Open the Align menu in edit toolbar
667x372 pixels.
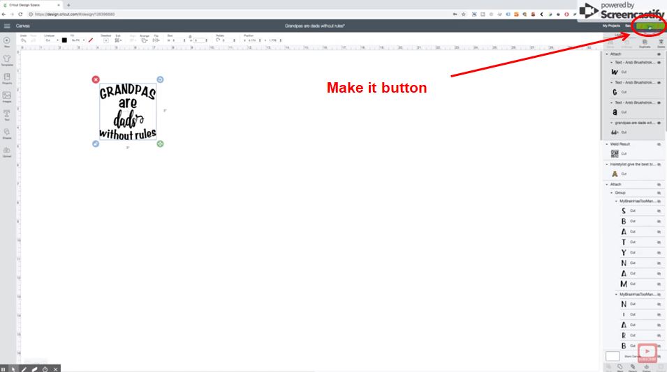pyautogui.click(x=133, y=40)
